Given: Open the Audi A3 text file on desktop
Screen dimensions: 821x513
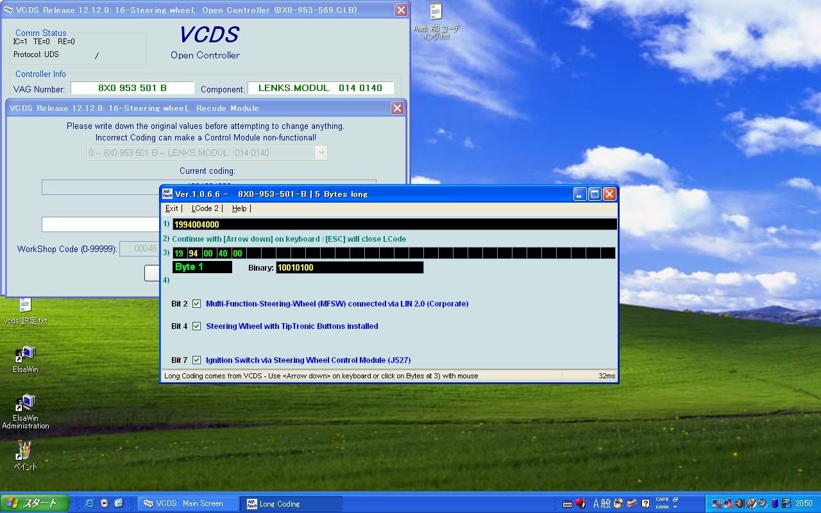Looking at the screenshot, I should 436,19.
